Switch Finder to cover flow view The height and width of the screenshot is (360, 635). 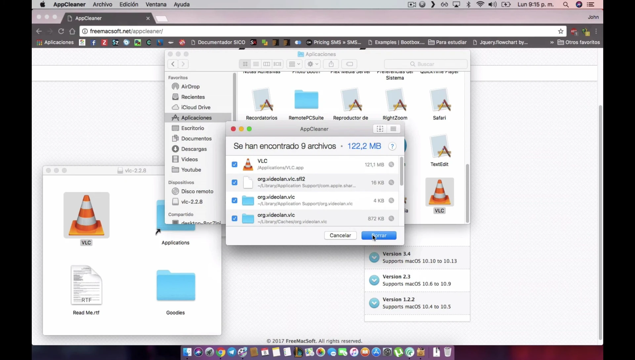click(x=278, y=64)
